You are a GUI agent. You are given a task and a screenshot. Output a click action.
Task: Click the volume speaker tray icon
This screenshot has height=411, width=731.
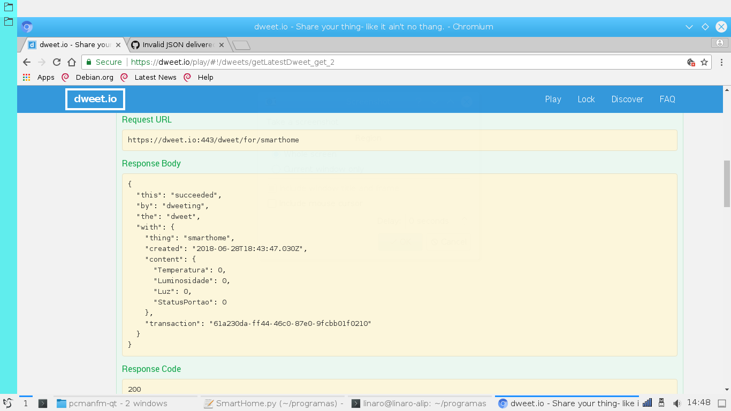676,403
